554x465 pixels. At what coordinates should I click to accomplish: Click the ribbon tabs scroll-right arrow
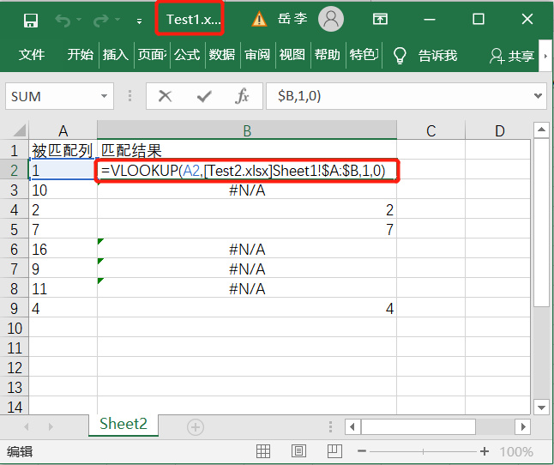tap(545, 56)
